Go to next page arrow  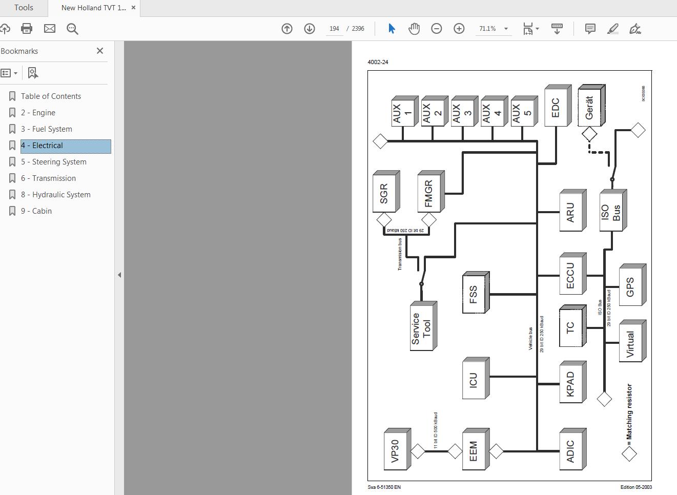click(x=310, y=29)
